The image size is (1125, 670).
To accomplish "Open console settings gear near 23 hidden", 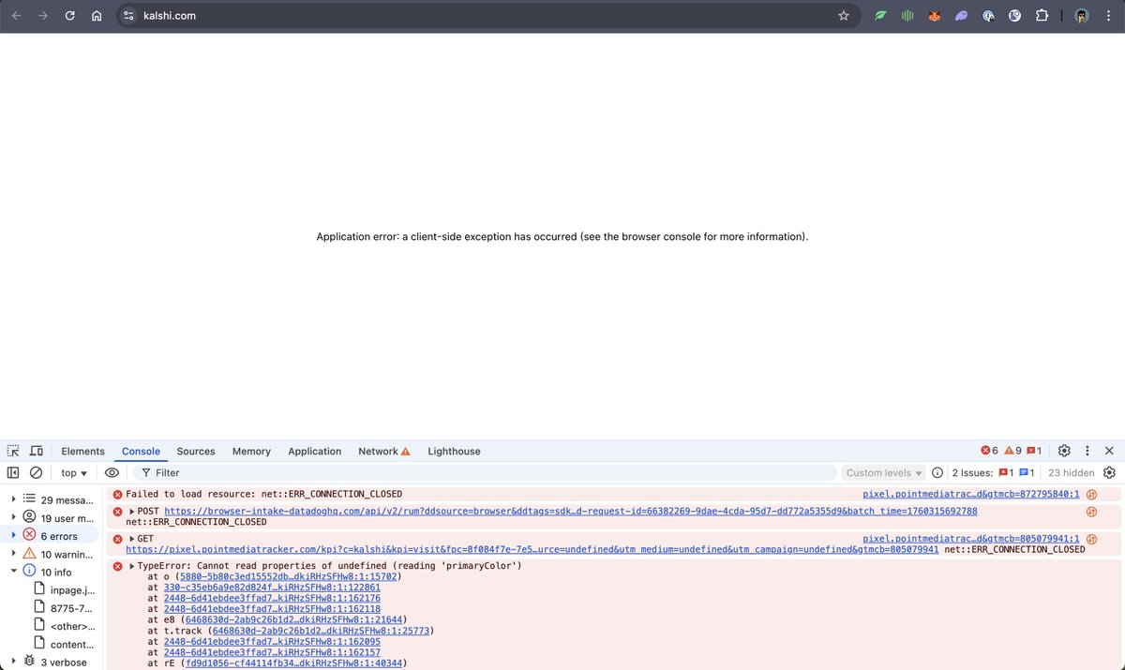I will pos(1109,473).
